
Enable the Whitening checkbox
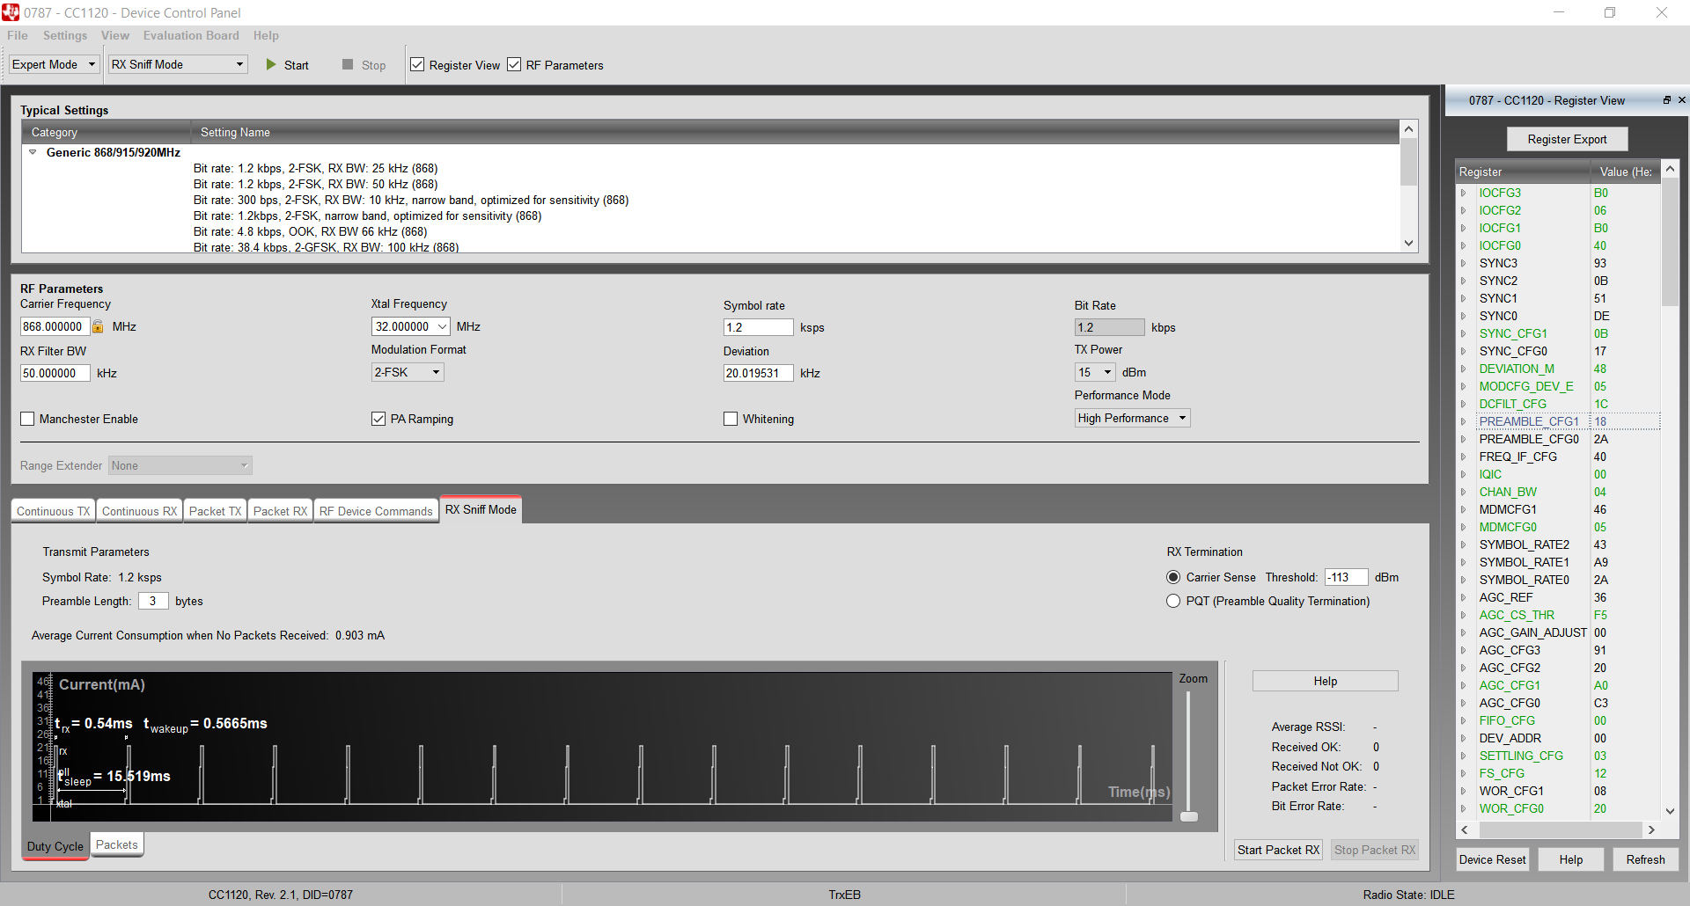tap(731, 419)
